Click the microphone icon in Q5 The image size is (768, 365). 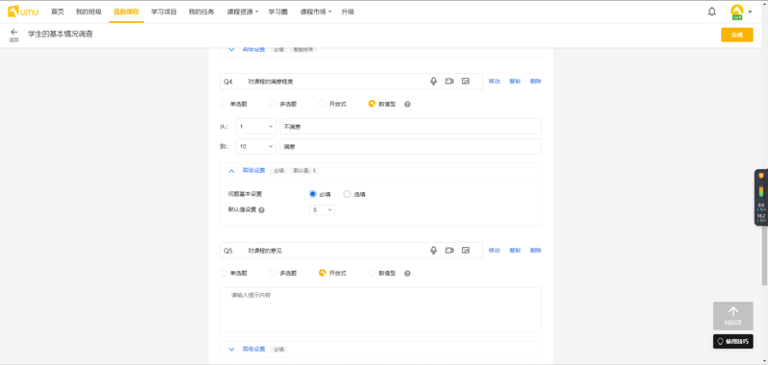[x=433, y=251]
